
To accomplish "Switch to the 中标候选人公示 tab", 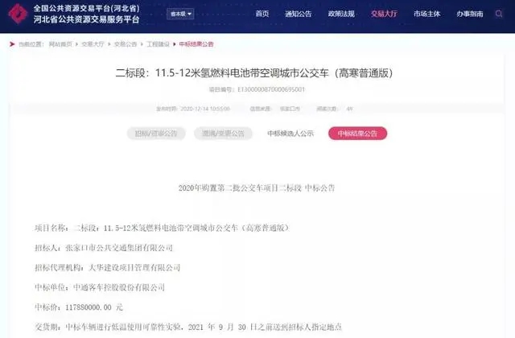I will pos(290,134).
